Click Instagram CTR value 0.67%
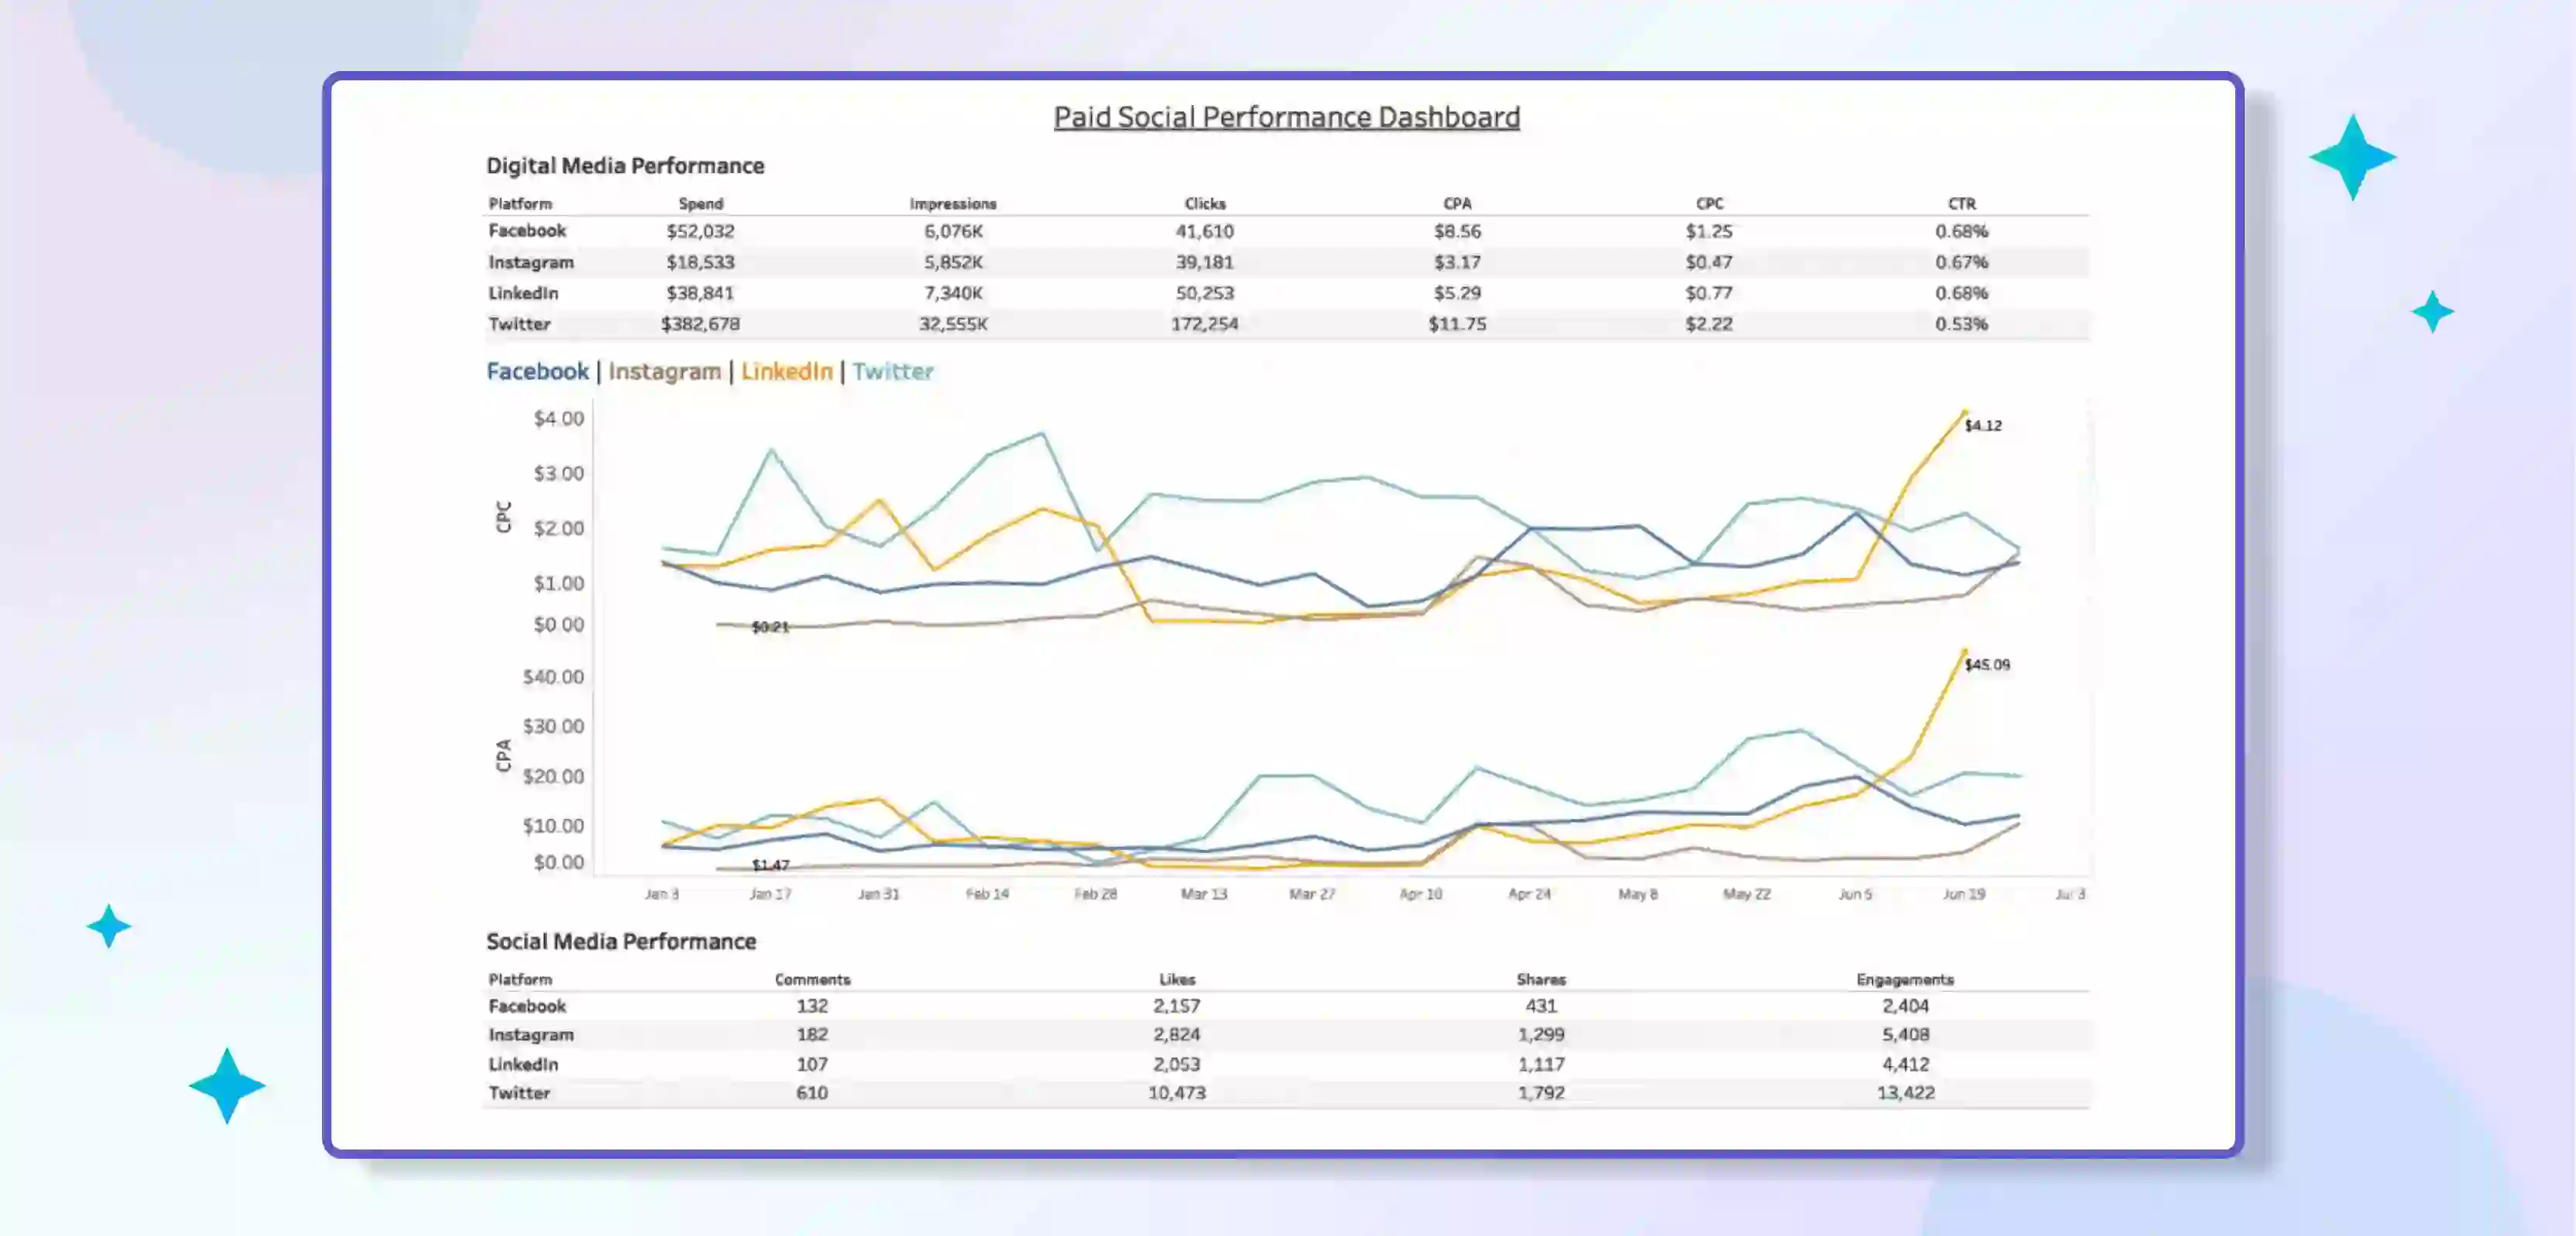This screenshot has width=2576, height=1236. pyautogui.click(x=1962, y=262)
